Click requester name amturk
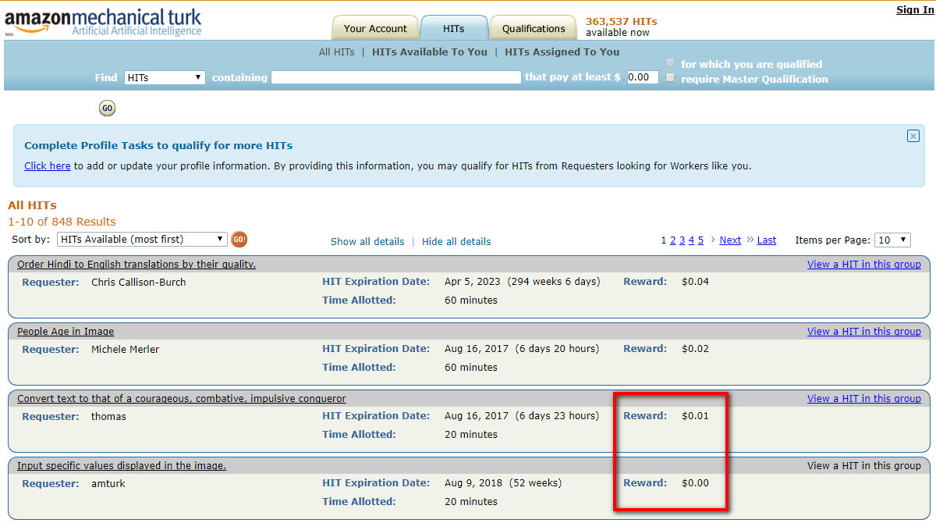 108,483
